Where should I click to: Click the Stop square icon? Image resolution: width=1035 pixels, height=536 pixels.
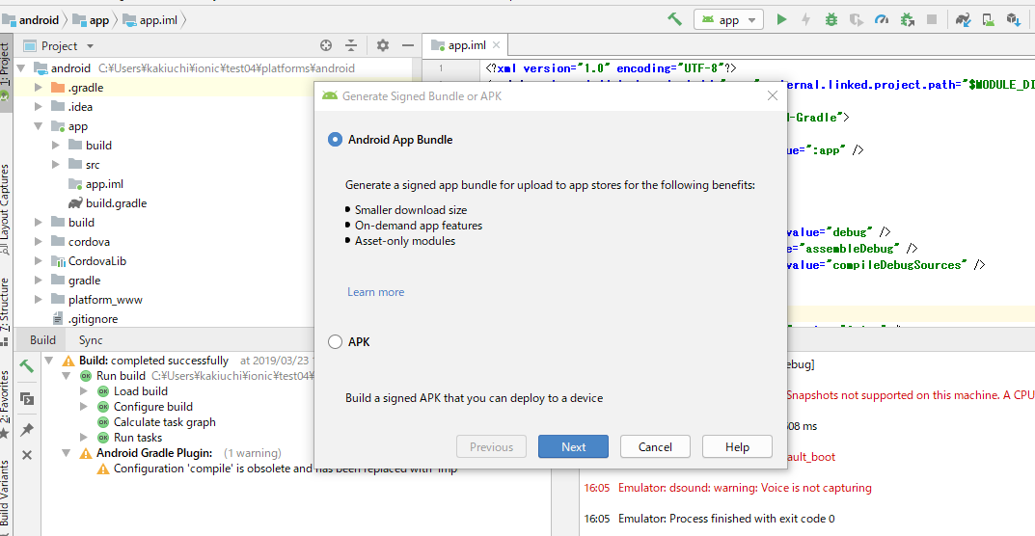point(932,20)
